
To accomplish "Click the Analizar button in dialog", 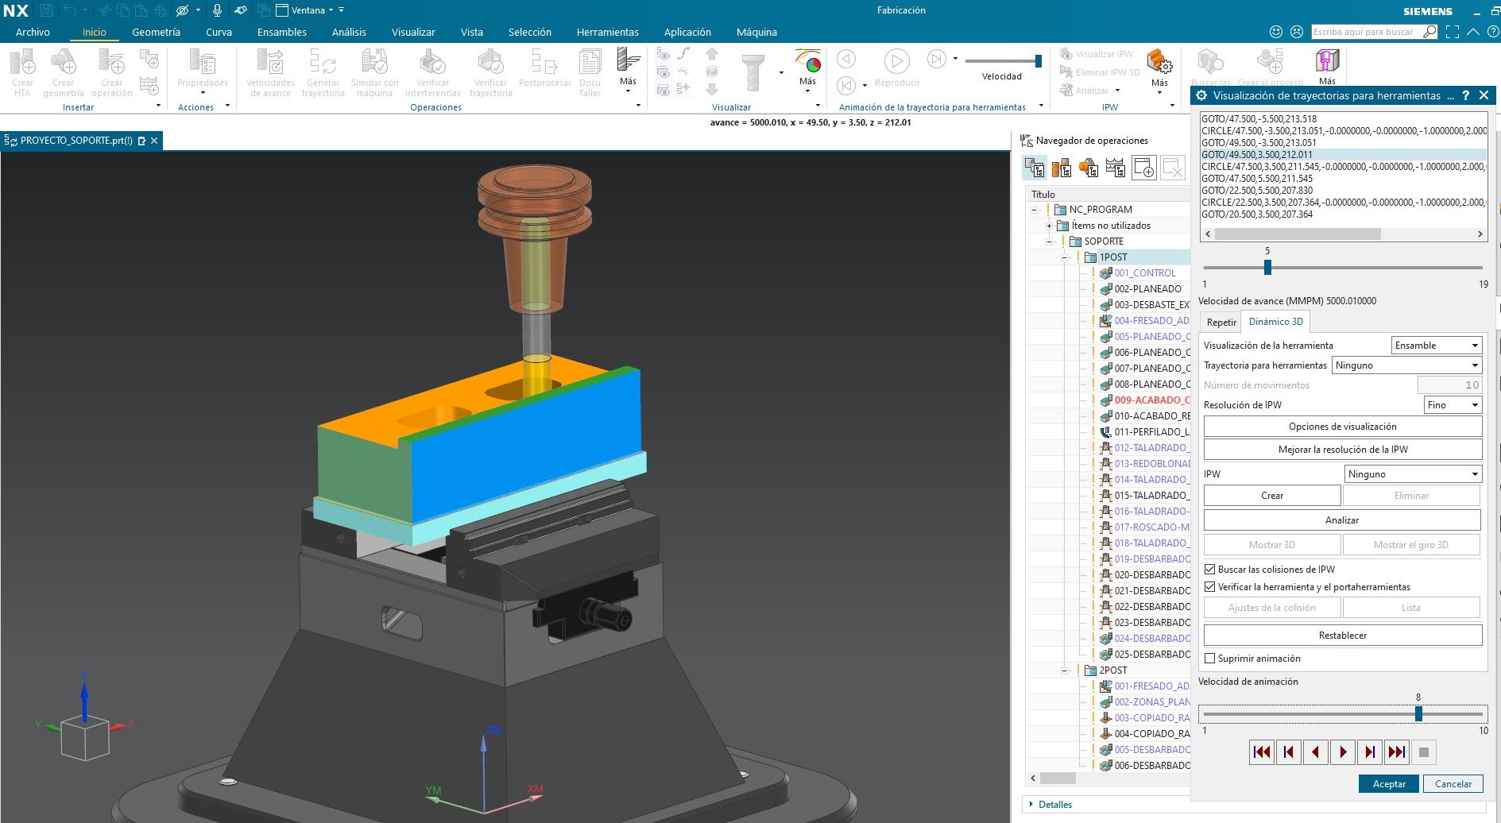I will (x=1342, y=520).
